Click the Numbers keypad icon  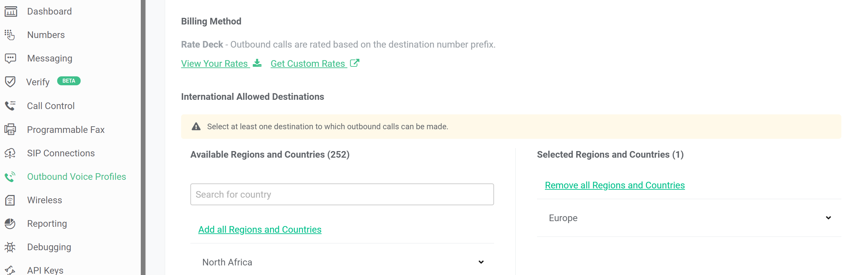(x=10, y=35)
